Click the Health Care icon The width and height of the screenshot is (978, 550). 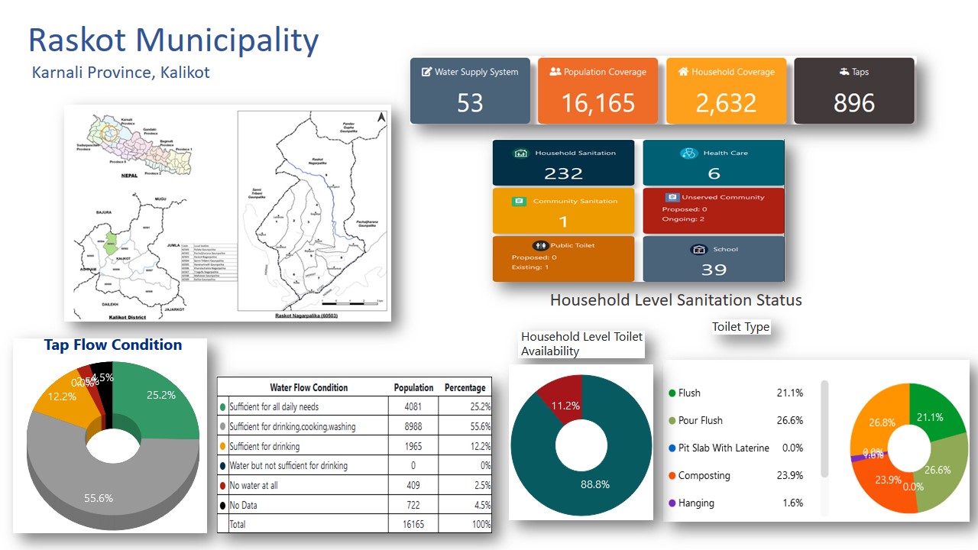pos(689,153)
